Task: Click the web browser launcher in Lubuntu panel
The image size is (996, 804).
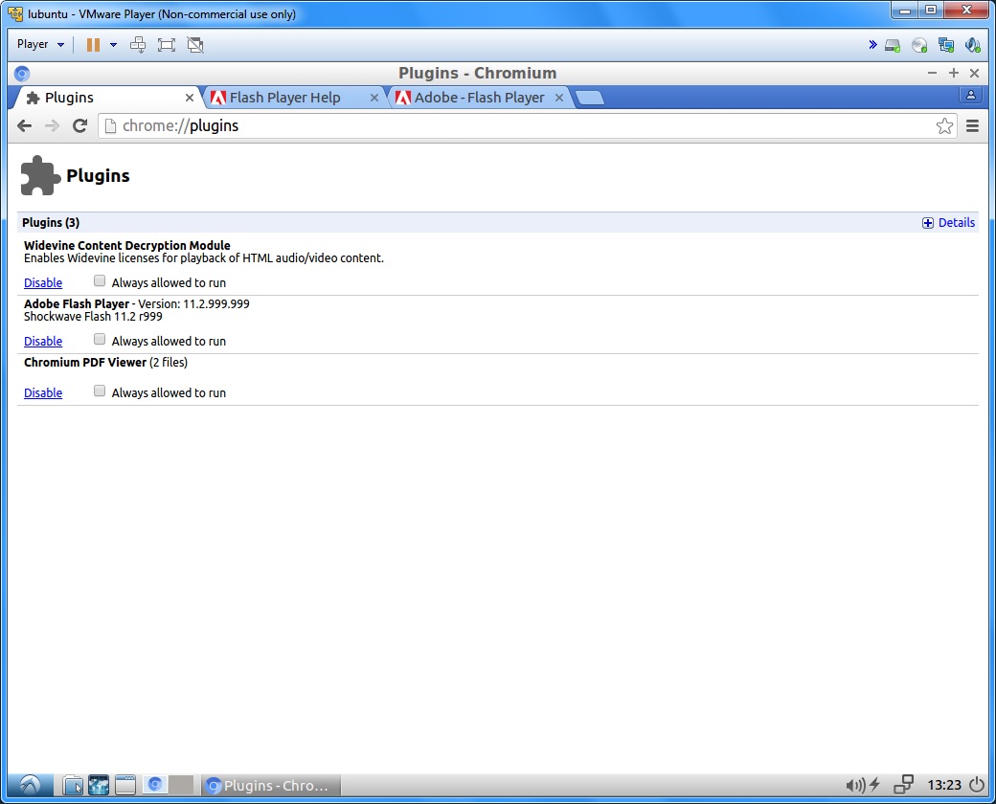Action: click(x=99, y=786)
